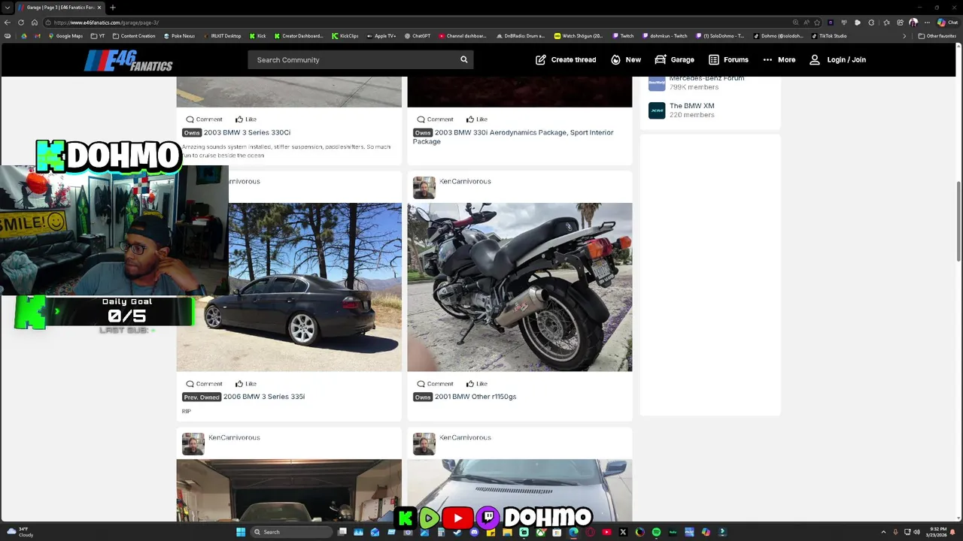
Task: Click KenCarnivorous avatar above the motorcycle photo
Action: 424,187
